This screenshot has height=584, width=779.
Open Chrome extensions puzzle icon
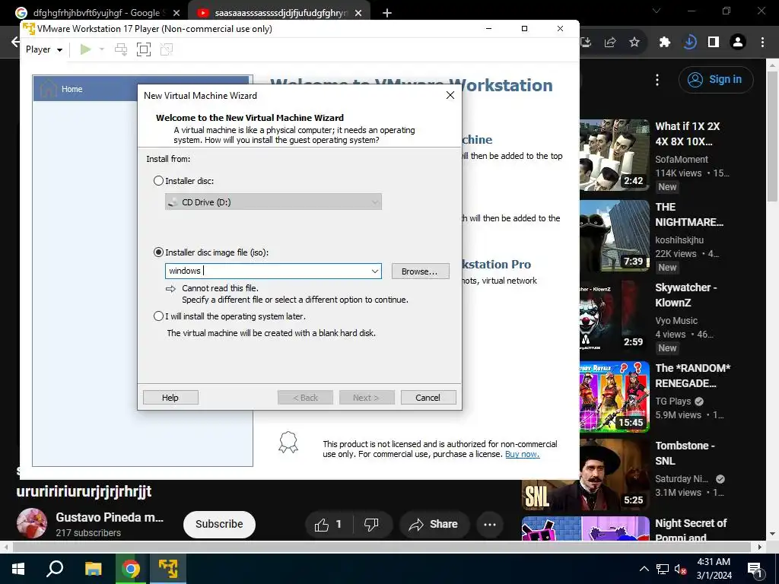pos(665,43)
